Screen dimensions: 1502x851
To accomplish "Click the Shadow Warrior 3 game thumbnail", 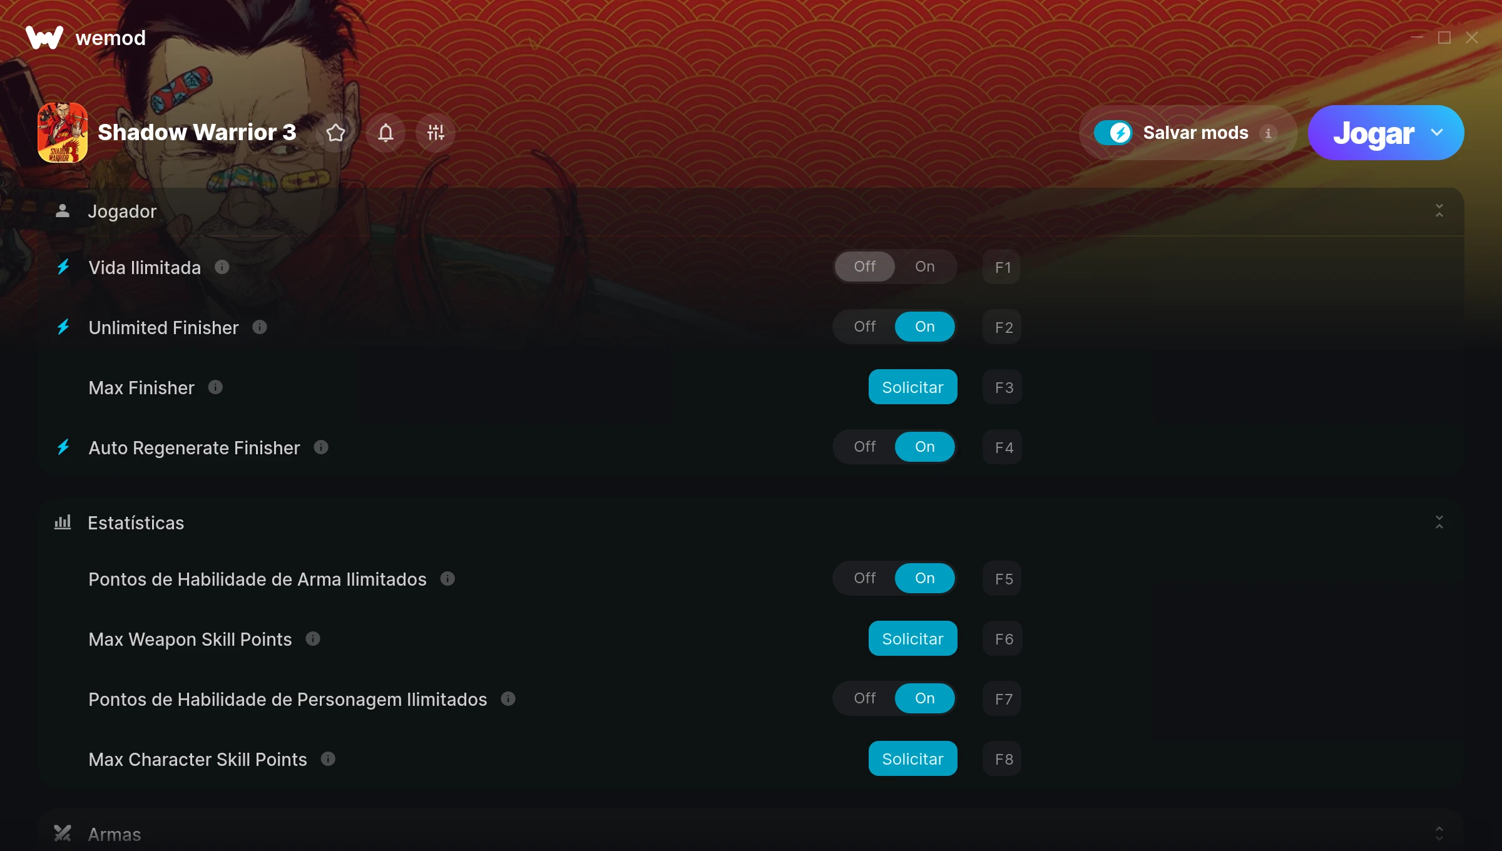I will click(x=63, y=133).
